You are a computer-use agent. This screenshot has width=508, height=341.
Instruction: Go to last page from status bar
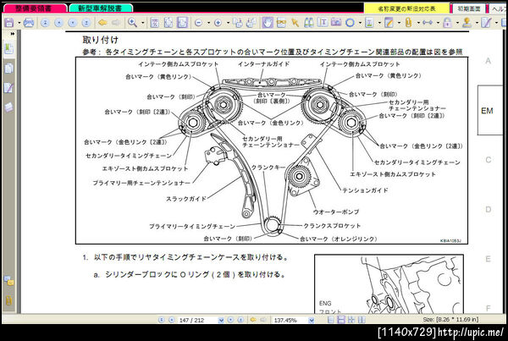coord(240,320)
